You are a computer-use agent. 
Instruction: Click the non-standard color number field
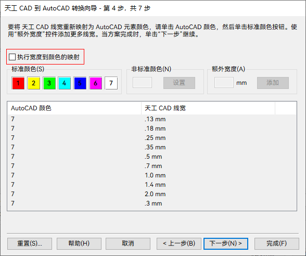click(142, 83)
